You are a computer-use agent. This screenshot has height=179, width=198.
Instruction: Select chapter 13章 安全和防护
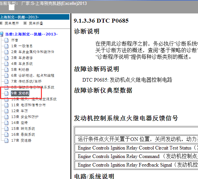pyautogui.click(x=25, y=117)
